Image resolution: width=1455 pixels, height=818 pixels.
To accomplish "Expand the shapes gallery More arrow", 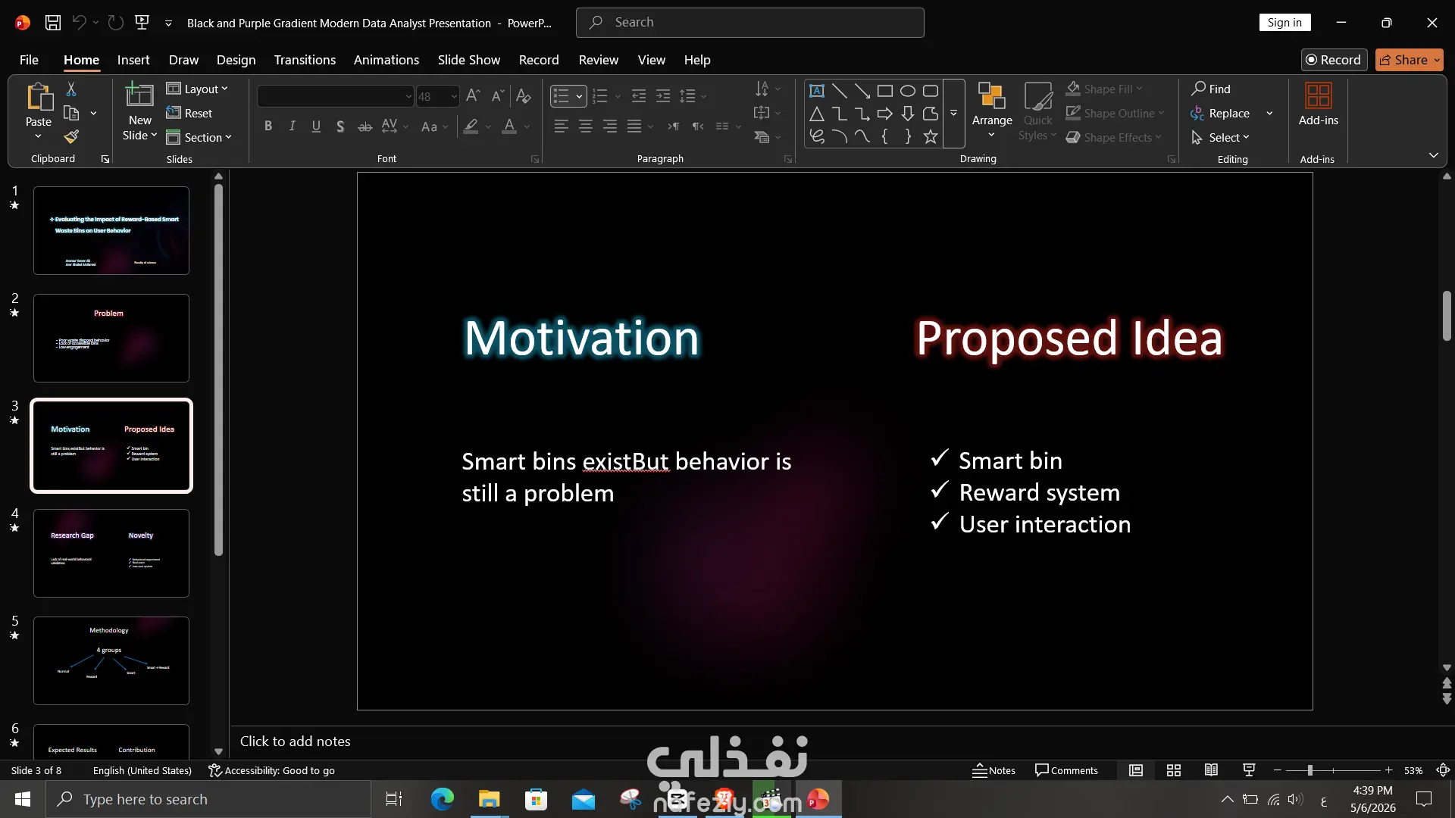I will (x=954, y=114).
